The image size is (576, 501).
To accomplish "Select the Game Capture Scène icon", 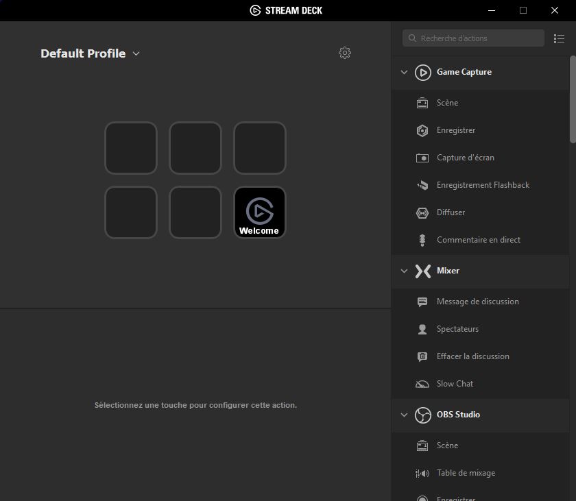I will [x=422, y=103].
